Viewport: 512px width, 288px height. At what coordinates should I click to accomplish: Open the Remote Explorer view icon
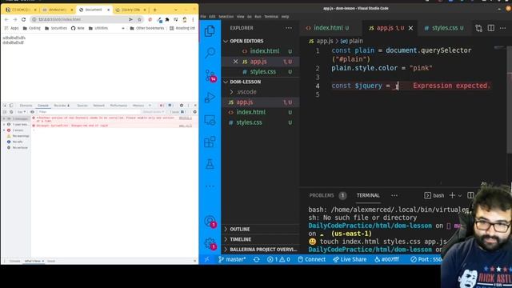(x=210, y=120)
